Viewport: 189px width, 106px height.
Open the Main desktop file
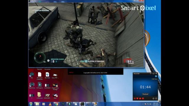pos(55,96)
